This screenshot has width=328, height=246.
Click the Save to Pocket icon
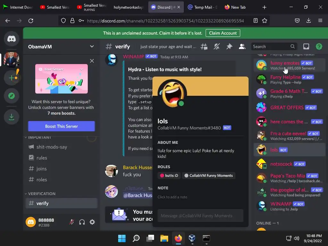click(x=297, y=20)
